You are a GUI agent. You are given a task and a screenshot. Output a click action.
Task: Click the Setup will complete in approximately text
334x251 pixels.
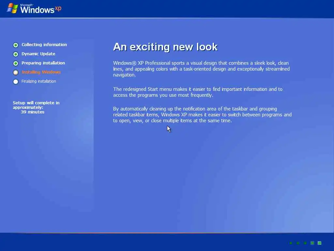tap(36, 105)
